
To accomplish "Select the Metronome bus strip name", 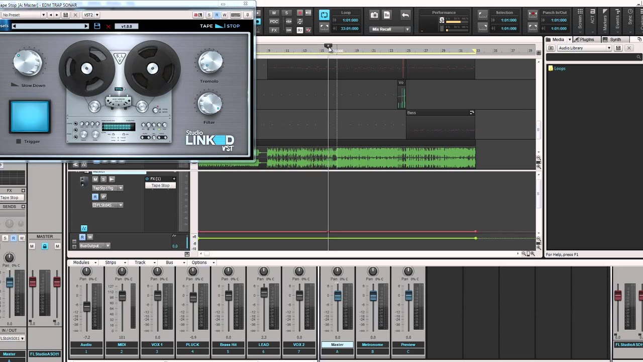I will [x=373, y=344].
